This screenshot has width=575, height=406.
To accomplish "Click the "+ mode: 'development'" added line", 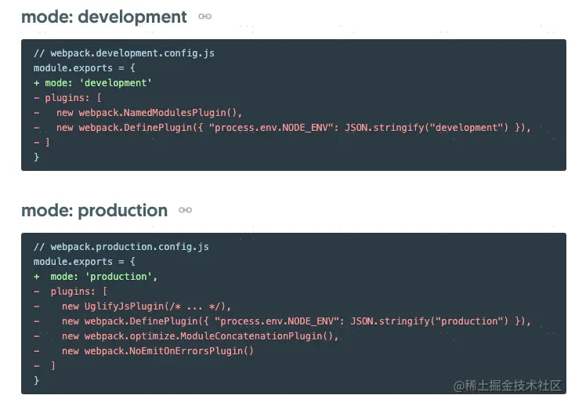I will 92,83.
